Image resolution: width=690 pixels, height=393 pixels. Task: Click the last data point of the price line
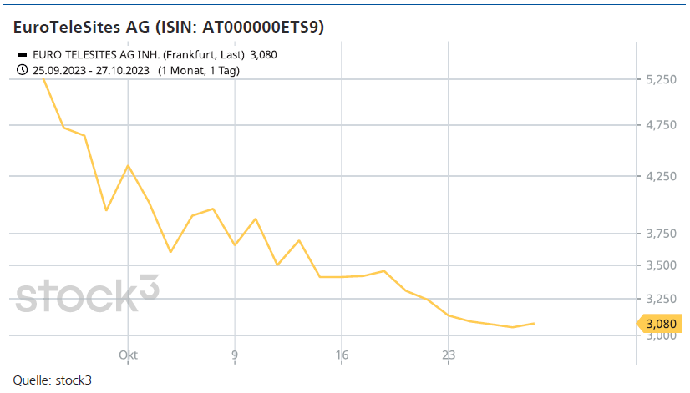[534, 324]
